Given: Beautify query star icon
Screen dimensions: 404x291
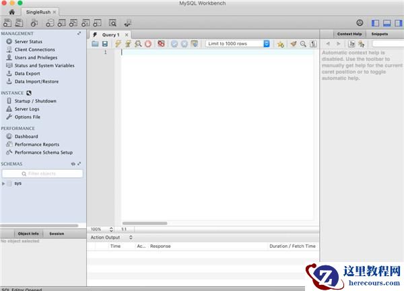Looking at the screenshot, I should 280,44.
